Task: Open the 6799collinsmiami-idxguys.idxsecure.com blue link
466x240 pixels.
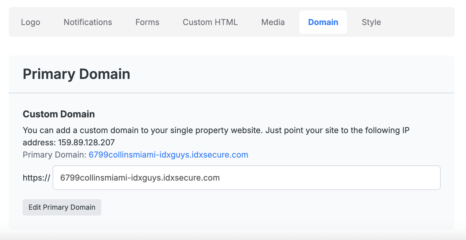Action: point(168,155)
